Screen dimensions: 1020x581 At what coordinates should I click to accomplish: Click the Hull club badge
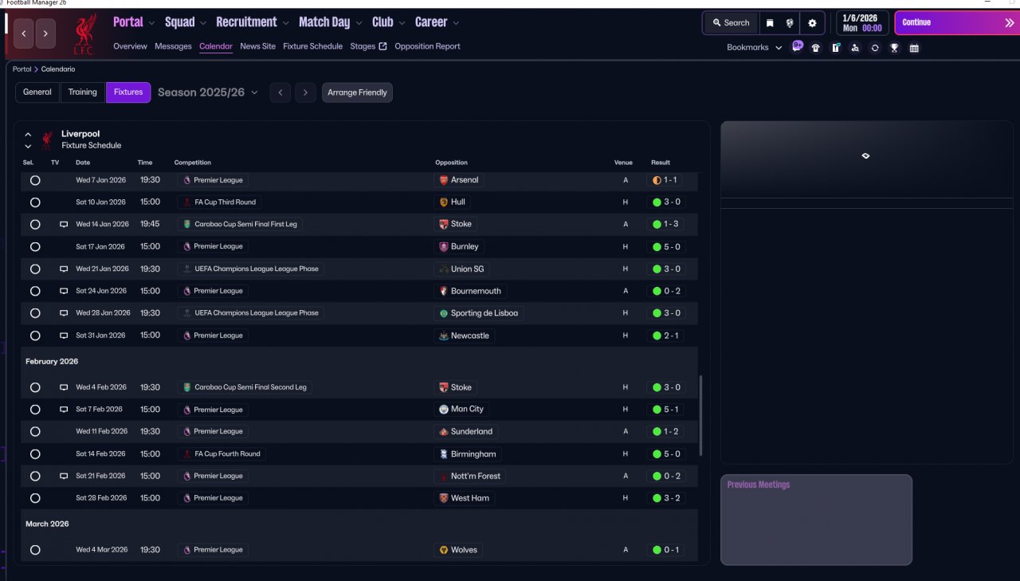pos(444,202)
